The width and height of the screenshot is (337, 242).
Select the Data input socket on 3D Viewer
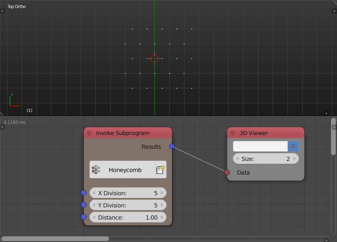pyautogui.click(x=227, y=172)
